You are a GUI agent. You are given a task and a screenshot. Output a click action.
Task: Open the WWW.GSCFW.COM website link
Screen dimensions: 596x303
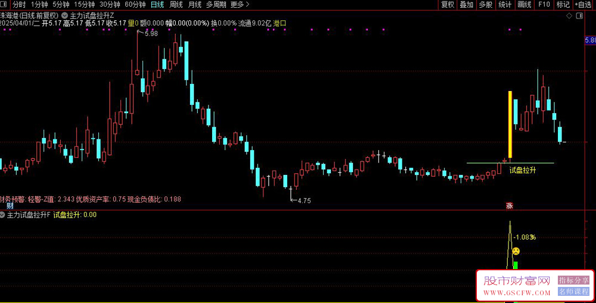(517, 293)
